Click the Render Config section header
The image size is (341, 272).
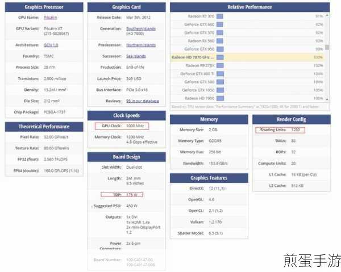pyautogui.click(x=292, y=119)
